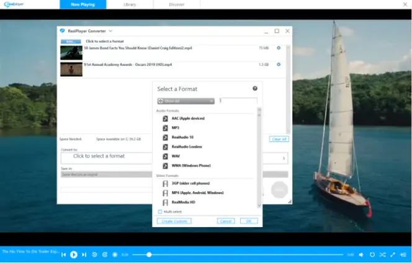This screenshot has width=412, height=263.
Task: Click the format search input field
Action: pos(238,101)
